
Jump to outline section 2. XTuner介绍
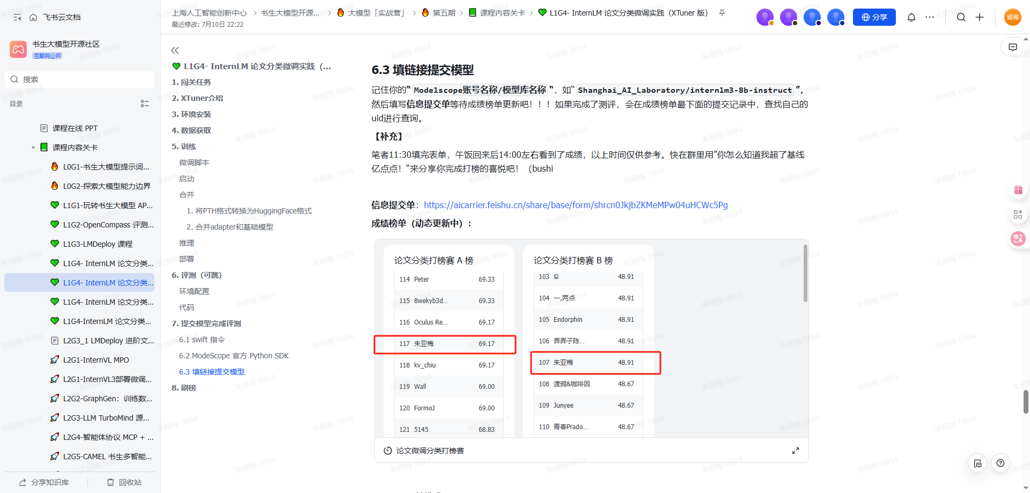197,98
